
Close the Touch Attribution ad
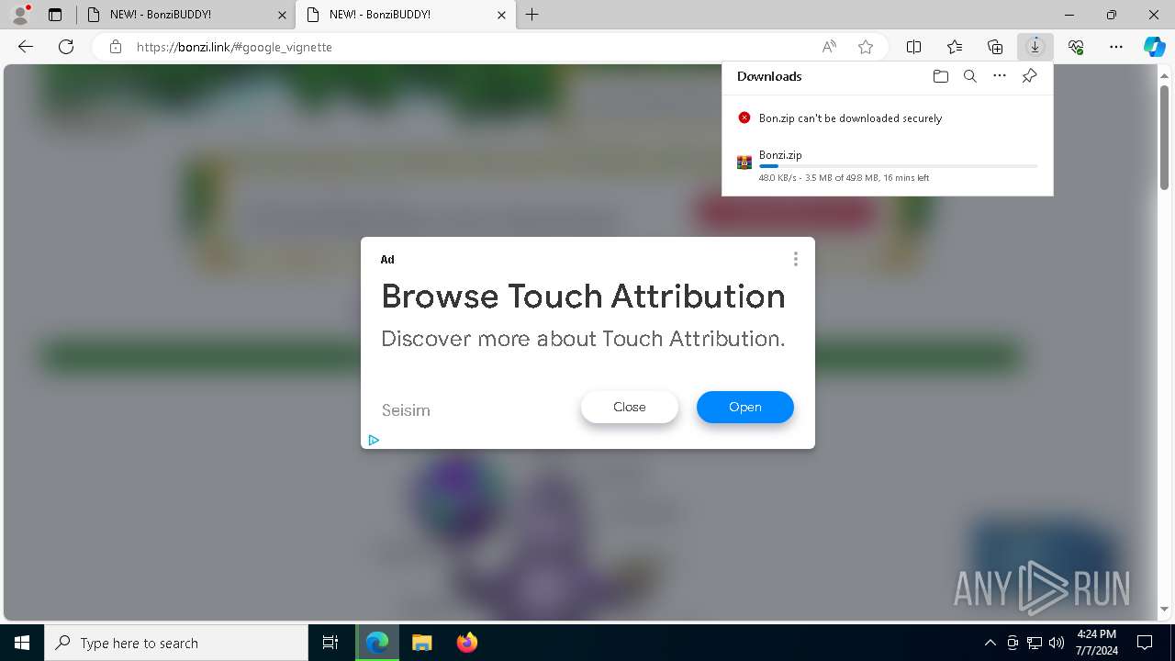click(x=630, y=407)
